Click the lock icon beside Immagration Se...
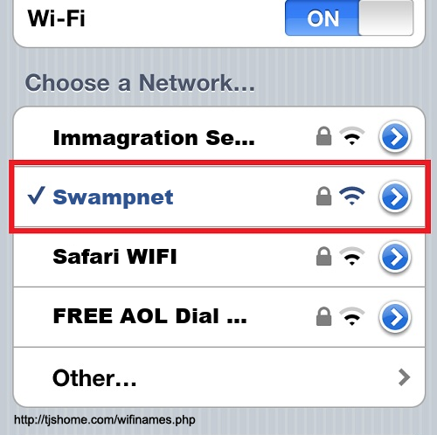This screenshot has width=437, height=435. pos(323,136)
